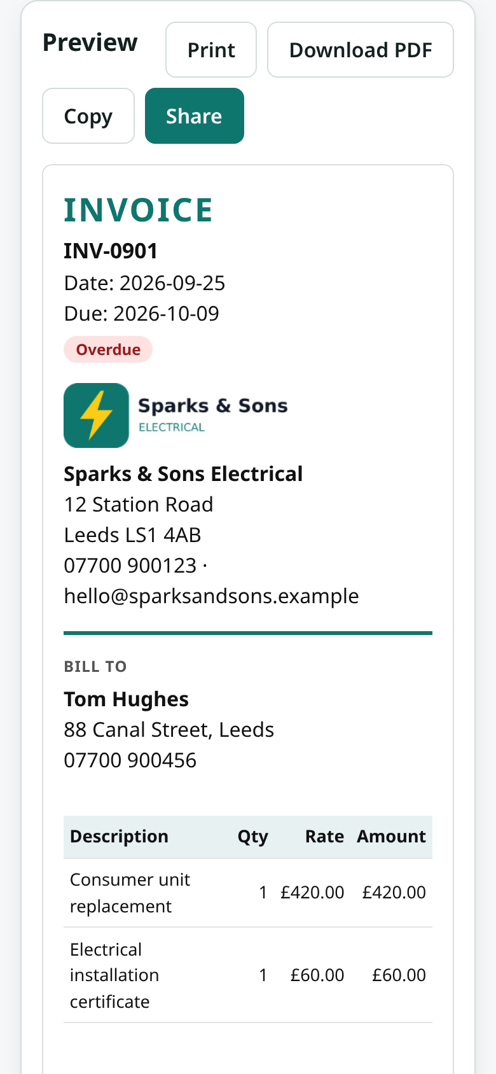Download the invoice as PDF
The image size is (496, 1074).
click(x=361, y=50)
